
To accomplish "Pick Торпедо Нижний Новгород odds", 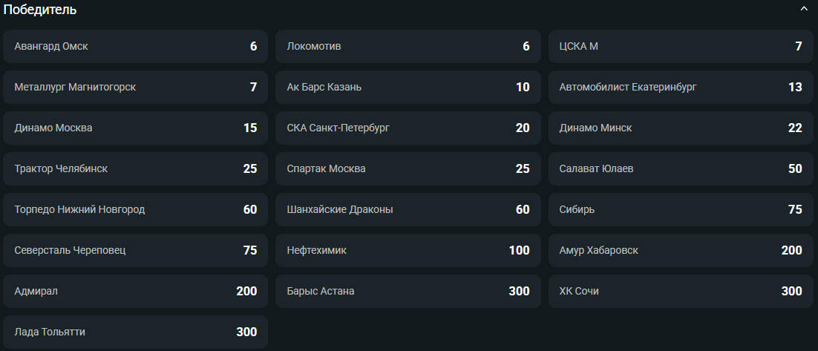I will pos(136,210).
